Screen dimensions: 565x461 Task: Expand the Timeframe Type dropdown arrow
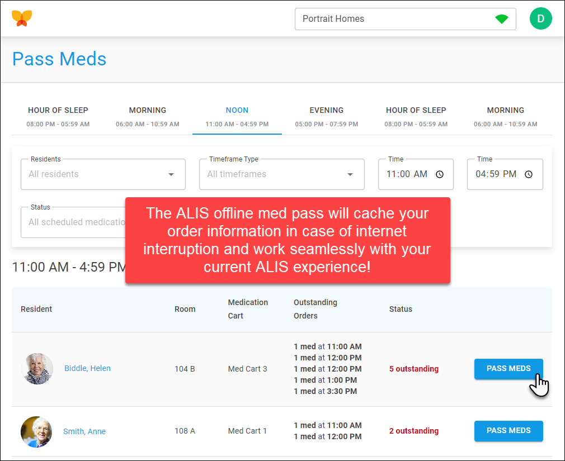(x=350, y=174)
